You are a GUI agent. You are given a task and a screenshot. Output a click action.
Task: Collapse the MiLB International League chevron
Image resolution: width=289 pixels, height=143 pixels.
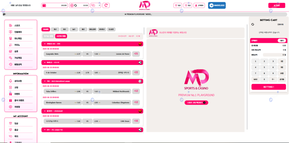point(45,81)
